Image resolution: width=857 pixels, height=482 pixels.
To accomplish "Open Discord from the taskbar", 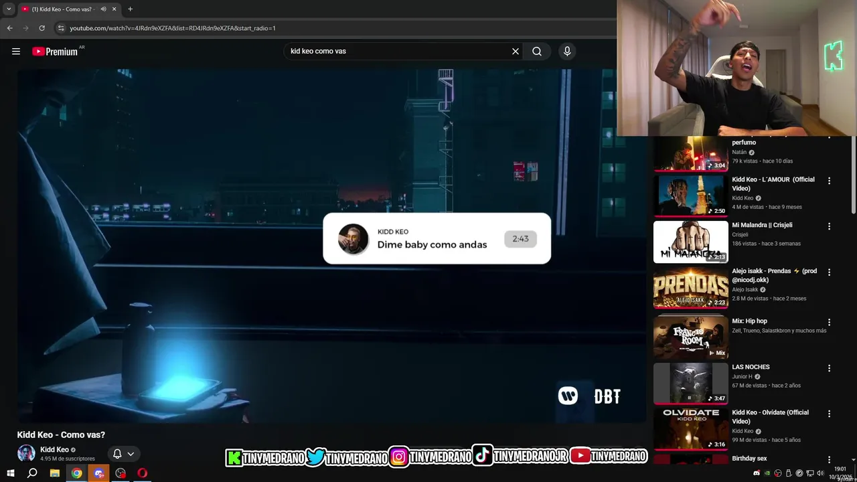I will [99, 473].
